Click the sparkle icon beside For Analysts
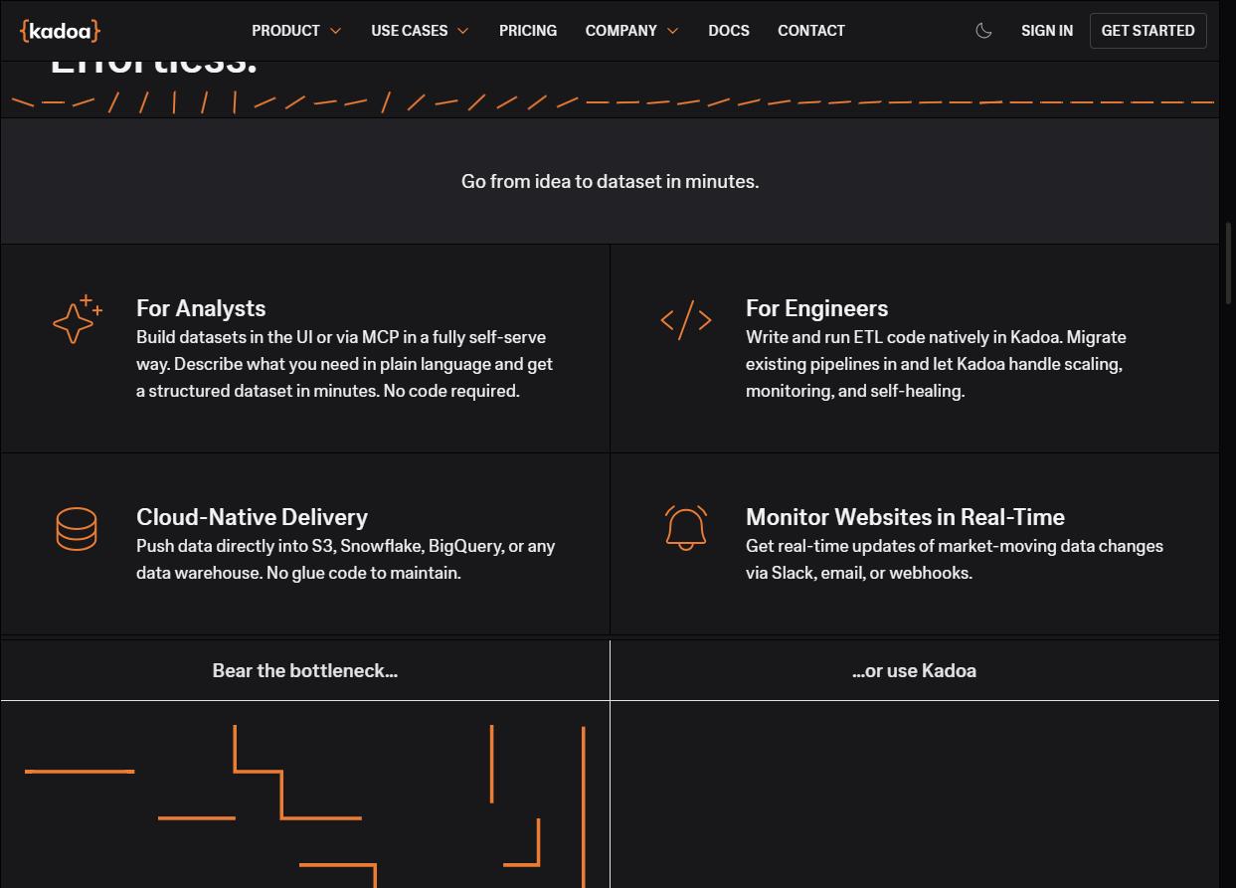Screen dimensions: 1236x888 [78, 319]
